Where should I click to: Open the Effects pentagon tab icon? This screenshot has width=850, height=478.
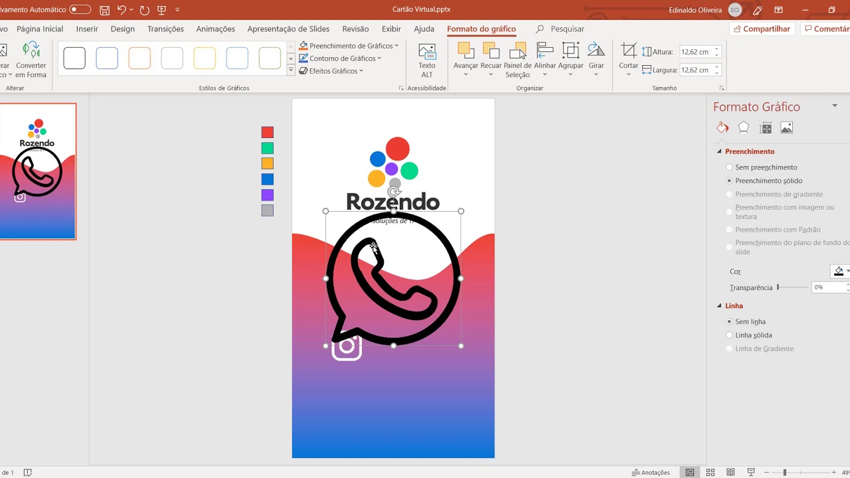click(744, 127)
